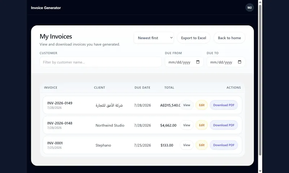Click the scrollbar down arrow

coord(260,171)
